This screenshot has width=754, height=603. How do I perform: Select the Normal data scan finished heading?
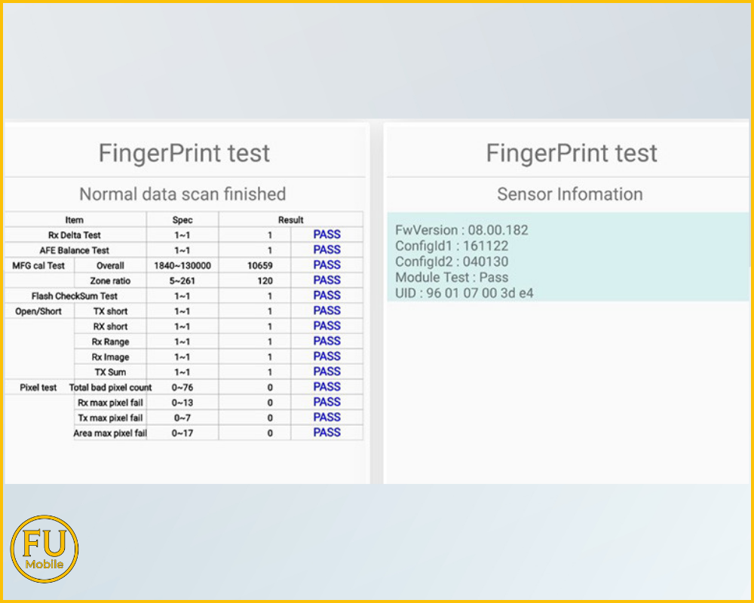tap(182, 194)
